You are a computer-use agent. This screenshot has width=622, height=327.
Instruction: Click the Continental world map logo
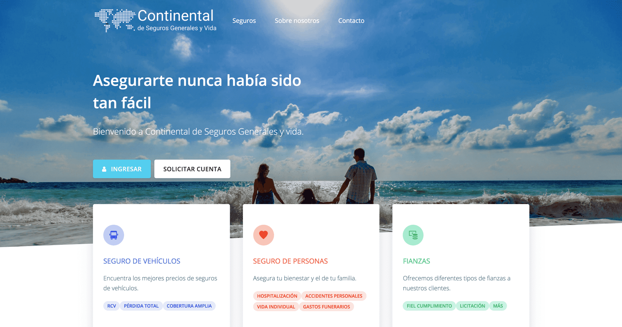click(115, 20)
